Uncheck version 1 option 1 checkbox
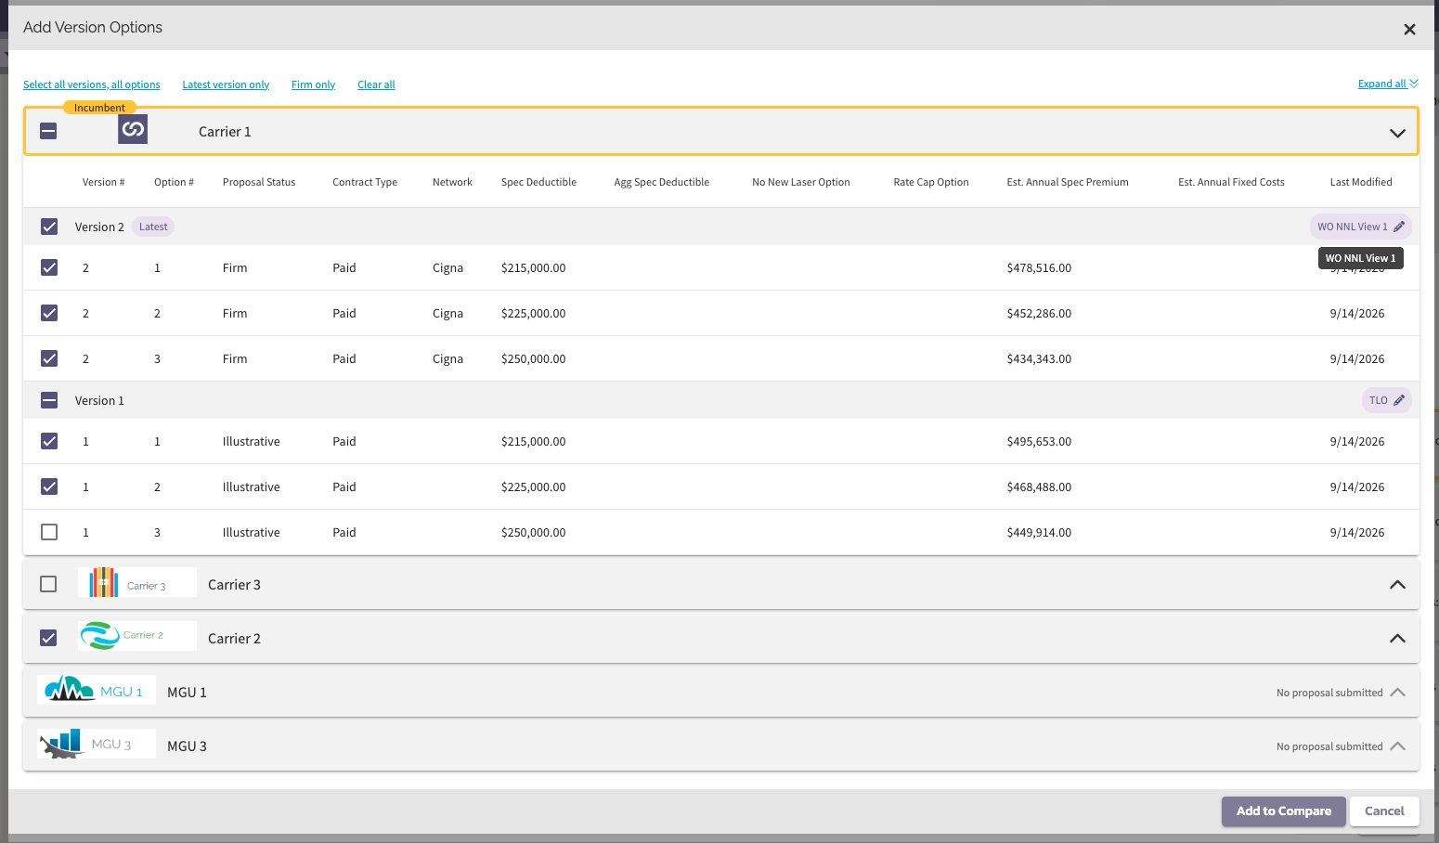This screenshot has height=843, width=1439. (x=49, y=441)
